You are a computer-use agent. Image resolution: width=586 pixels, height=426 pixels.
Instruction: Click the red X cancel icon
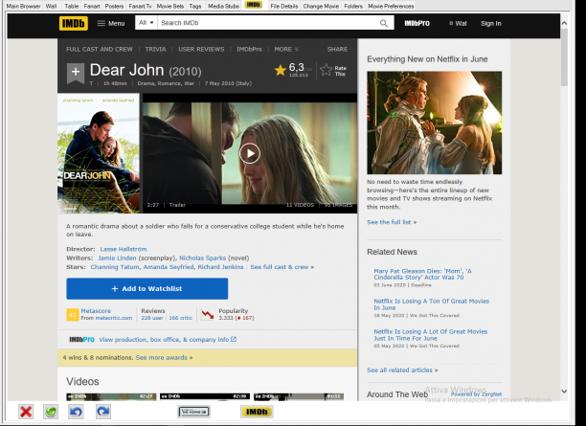click(x=26, y=412)
